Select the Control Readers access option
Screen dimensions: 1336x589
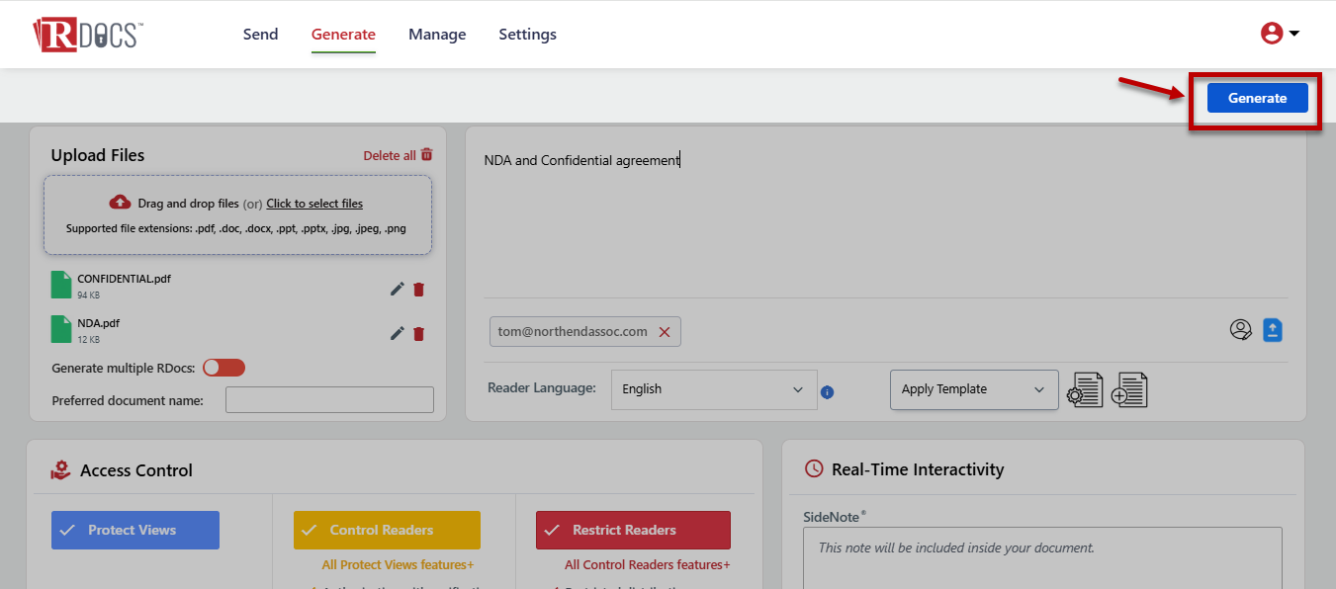pyautogui.click(x=387, y=530)
